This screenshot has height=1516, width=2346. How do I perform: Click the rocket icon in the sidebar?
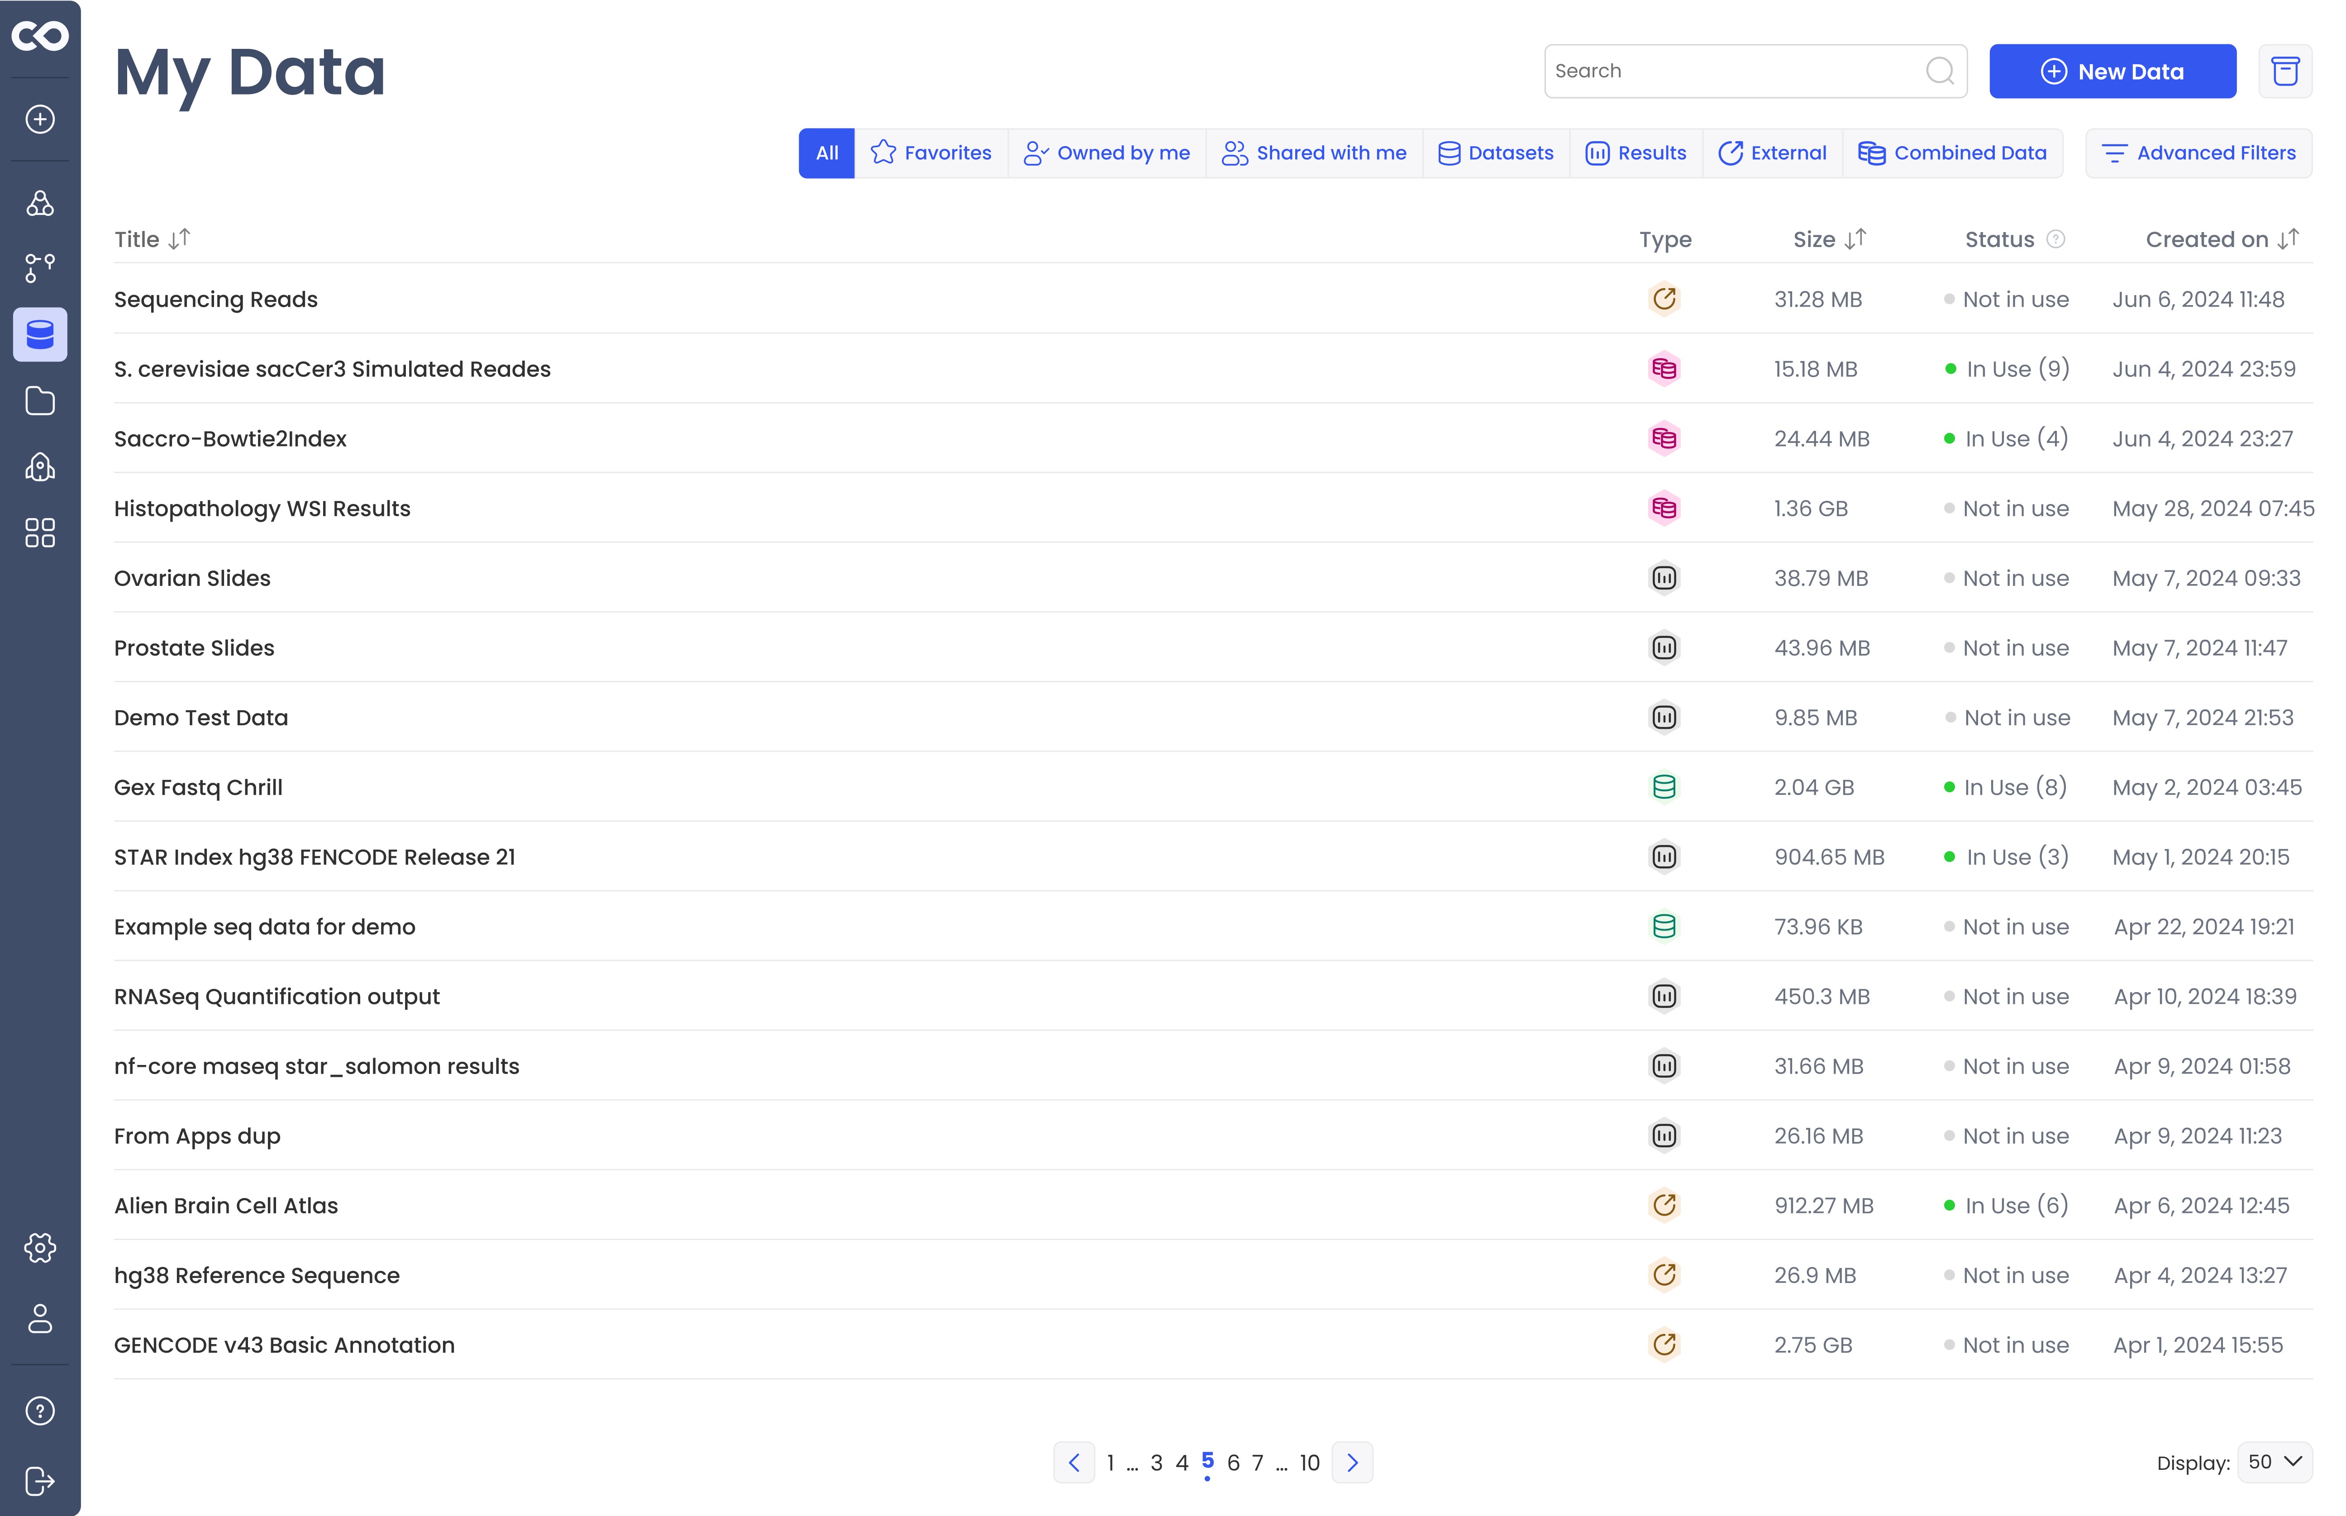point(39,466)
